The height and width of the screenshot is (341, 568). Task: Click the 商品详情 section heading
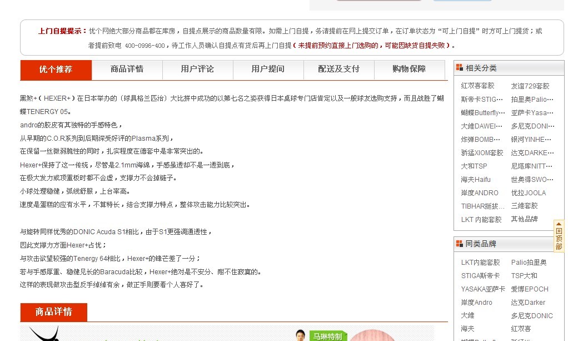pyautogui.click(x=54, y=312)
